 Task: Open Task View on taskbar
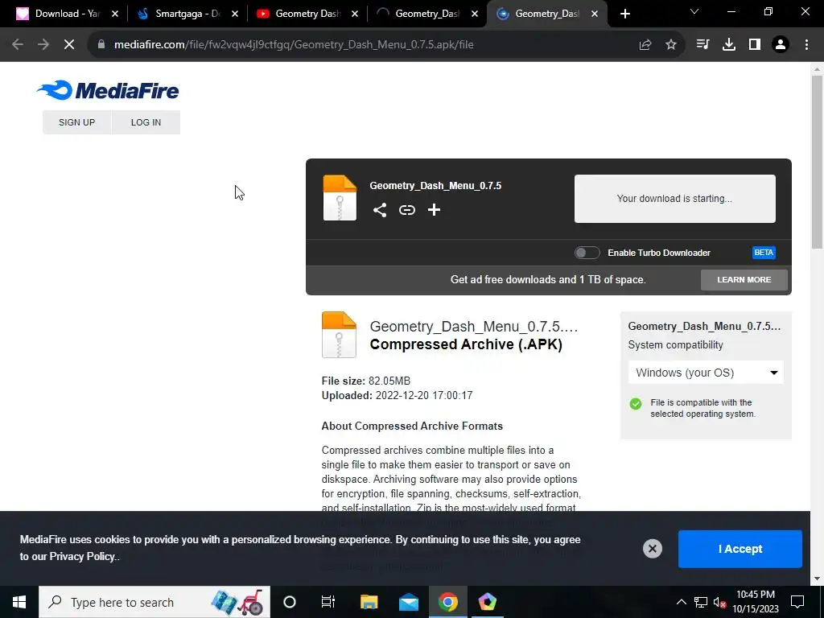[328, 602]
